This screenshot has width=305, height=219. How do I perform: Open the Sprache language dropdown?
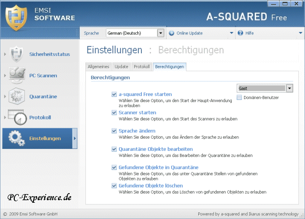pyautogui.click(x=161, y=34)
